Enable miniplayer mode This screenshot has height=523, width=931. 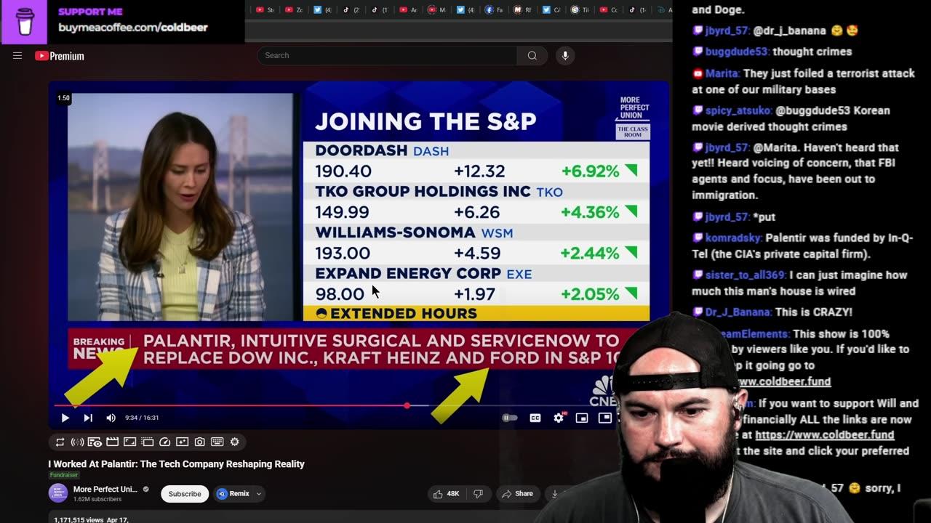coord(582,418)
